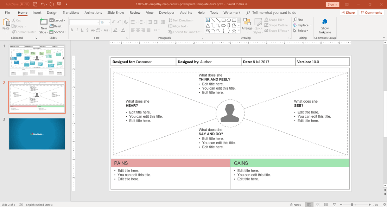Open the font size dropdown
This screenshot has height=207, width=387.
point(109,22)
